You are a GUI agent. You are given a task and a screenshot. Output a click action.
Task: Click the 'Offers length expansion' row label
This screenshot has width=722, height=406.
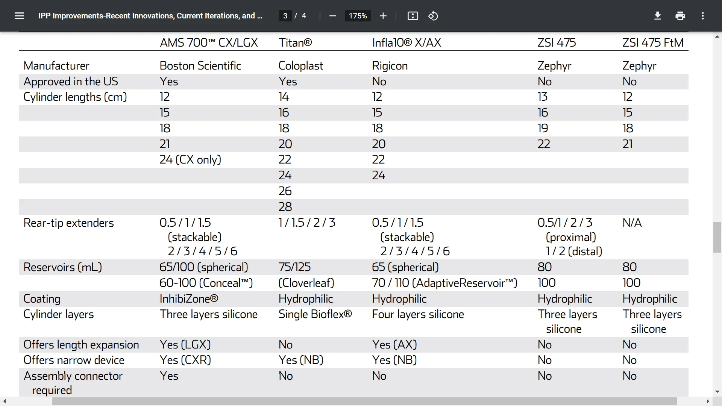(x=81, y=345)
